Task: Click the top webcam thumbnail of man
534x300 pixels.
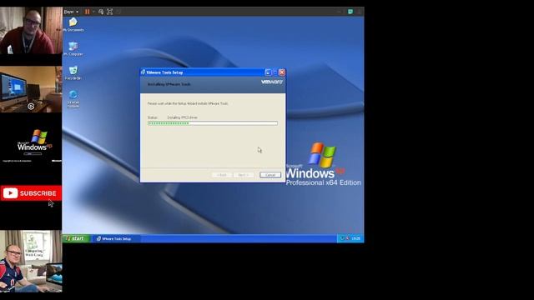Action: point(31,30)
